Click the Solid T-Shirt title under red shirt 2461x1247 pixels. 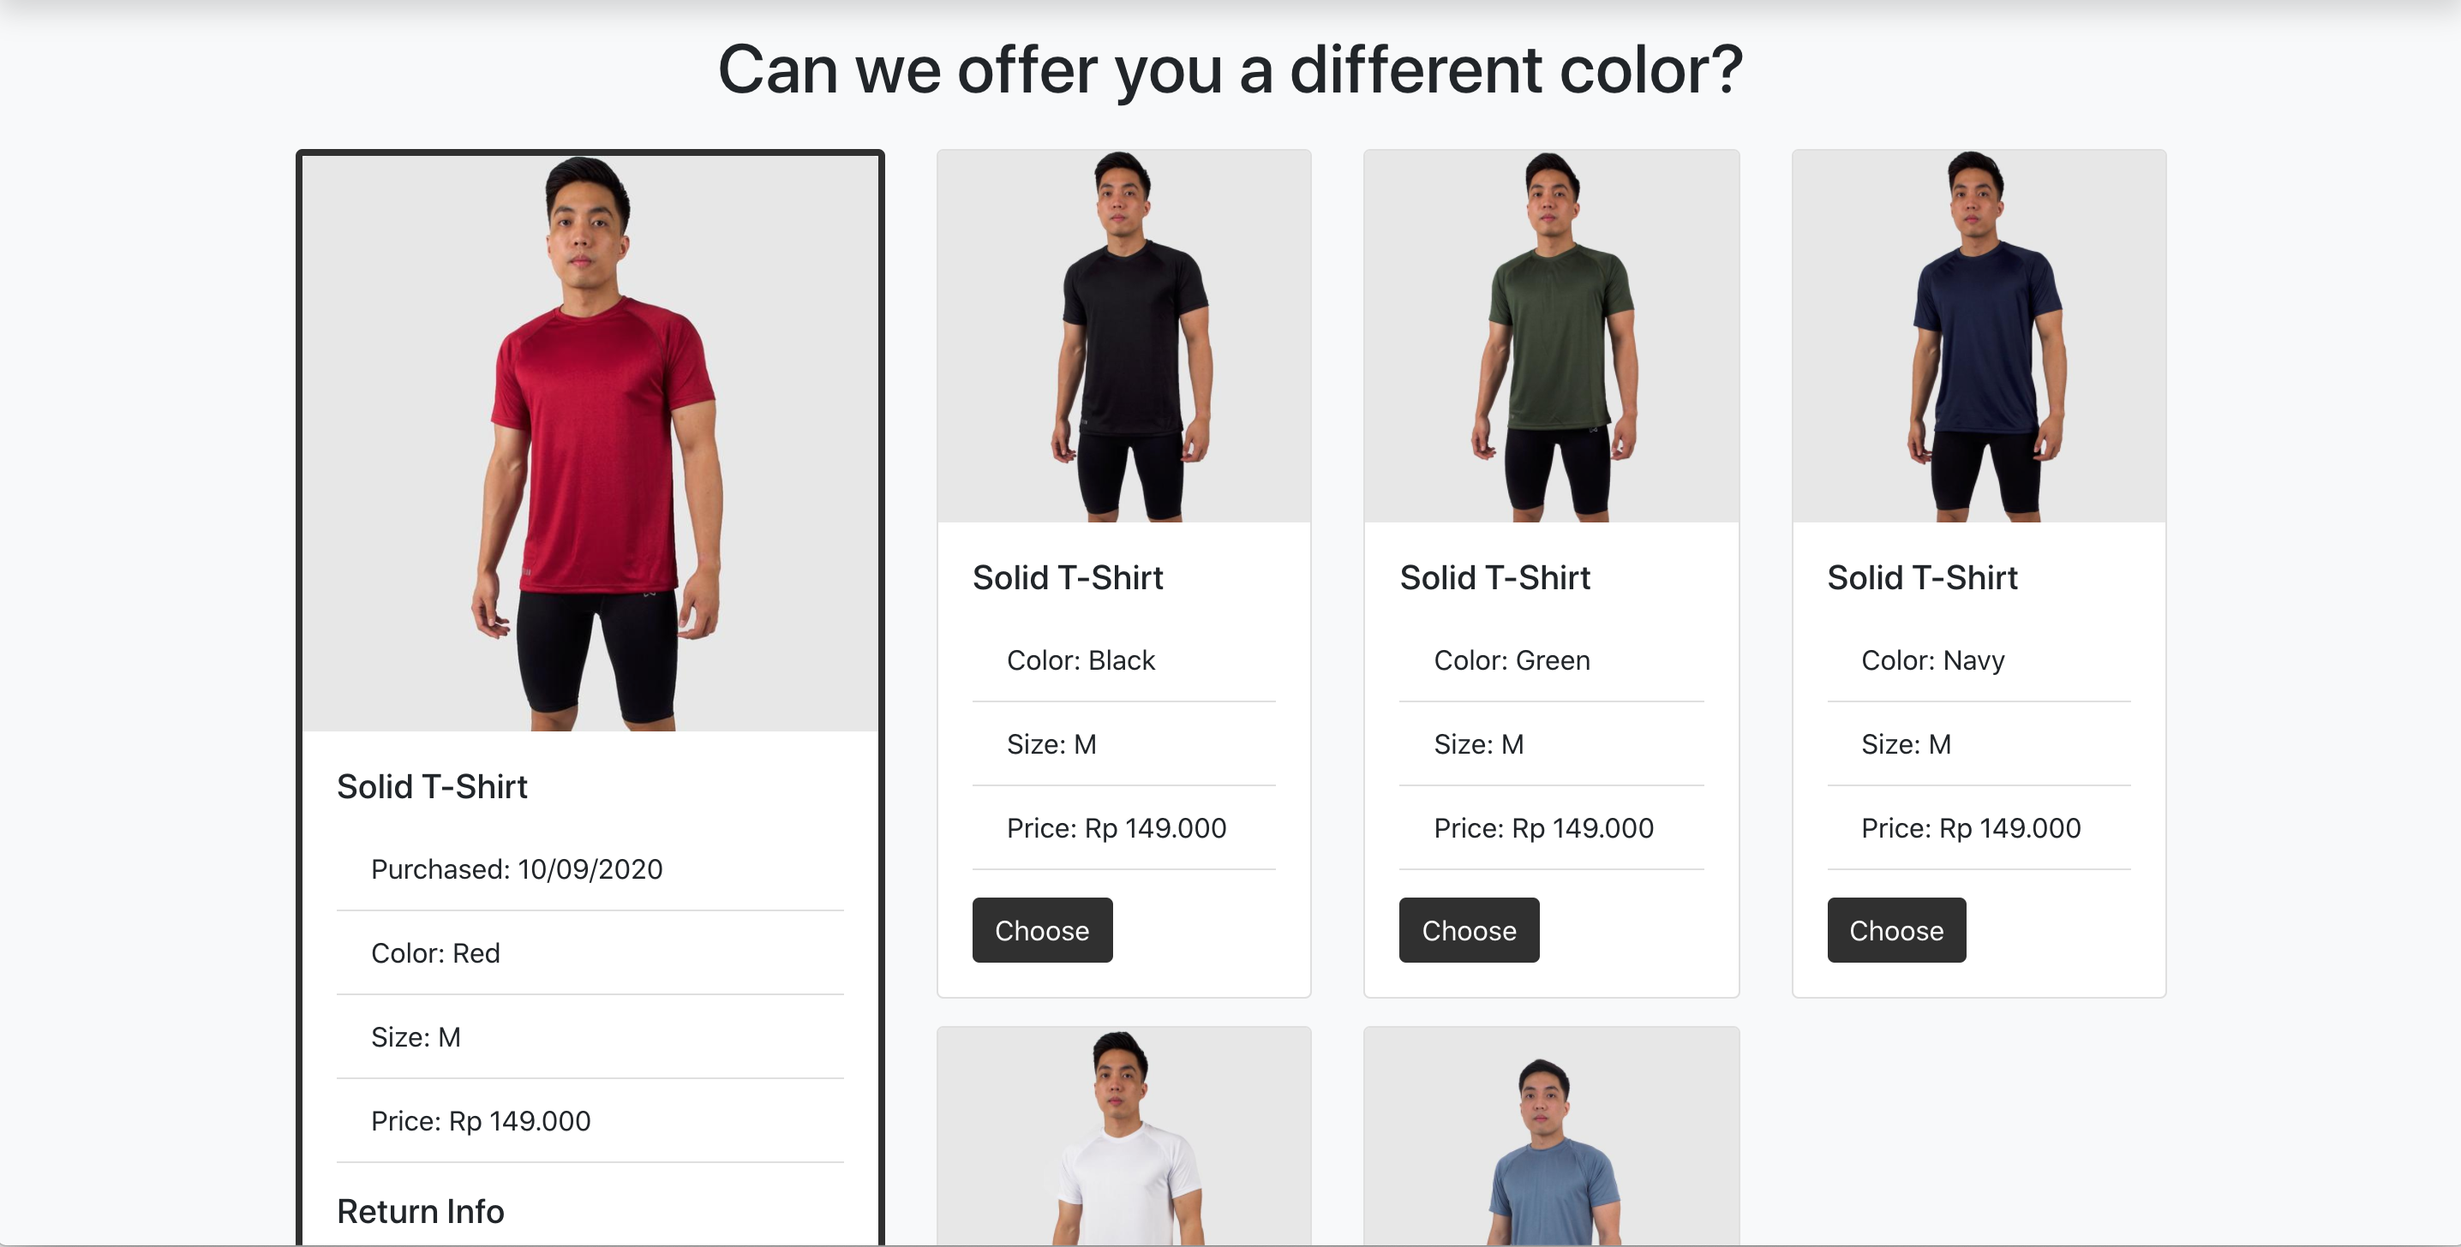[x=432, y=787]
